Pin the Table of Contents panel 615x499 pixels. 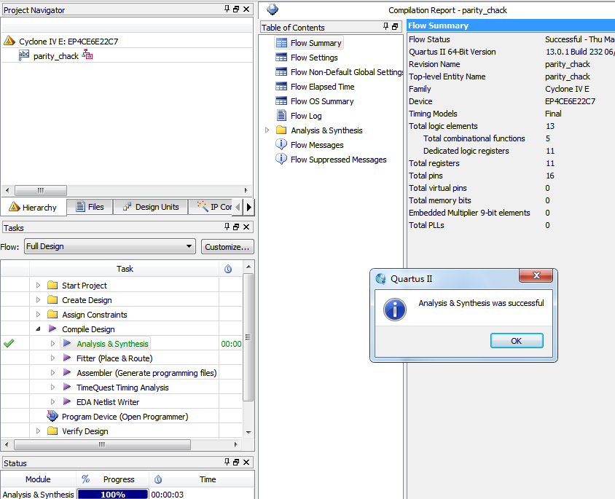pyautogui.click(x=386, y=26)
